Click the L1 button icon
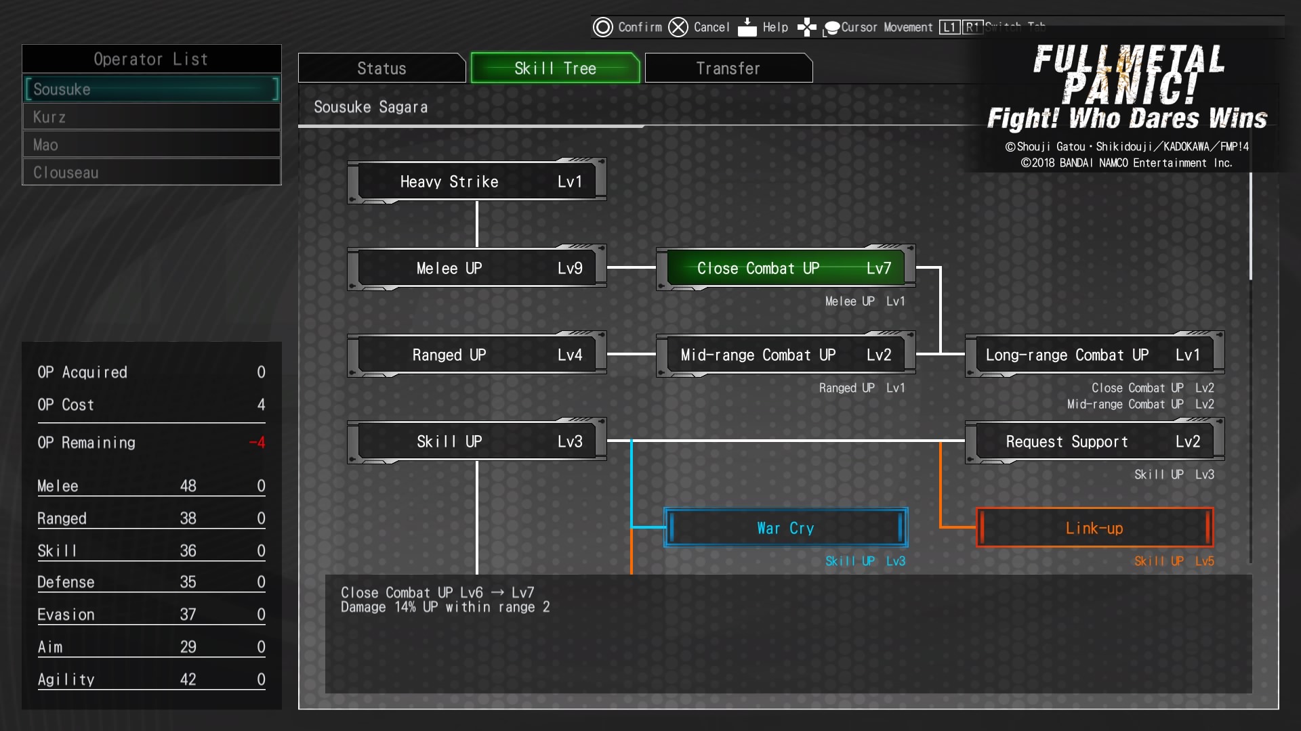The width and height of the screenshot is (1301, 731). 949,27
